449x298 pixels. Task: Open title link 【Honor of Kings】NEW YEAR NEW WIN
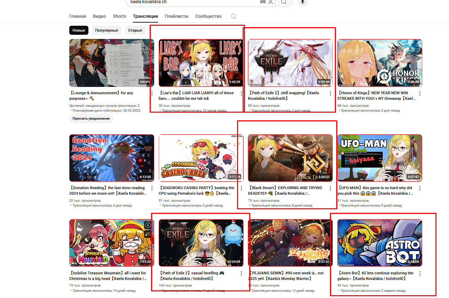(x=376, y=96)
